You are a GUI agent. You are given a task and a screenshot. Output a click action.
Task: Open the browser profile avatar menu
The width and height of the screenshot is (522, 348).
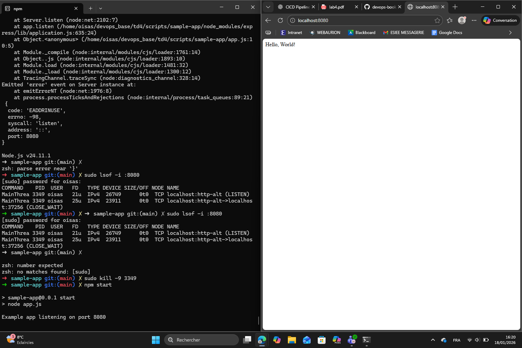point(462,20)
